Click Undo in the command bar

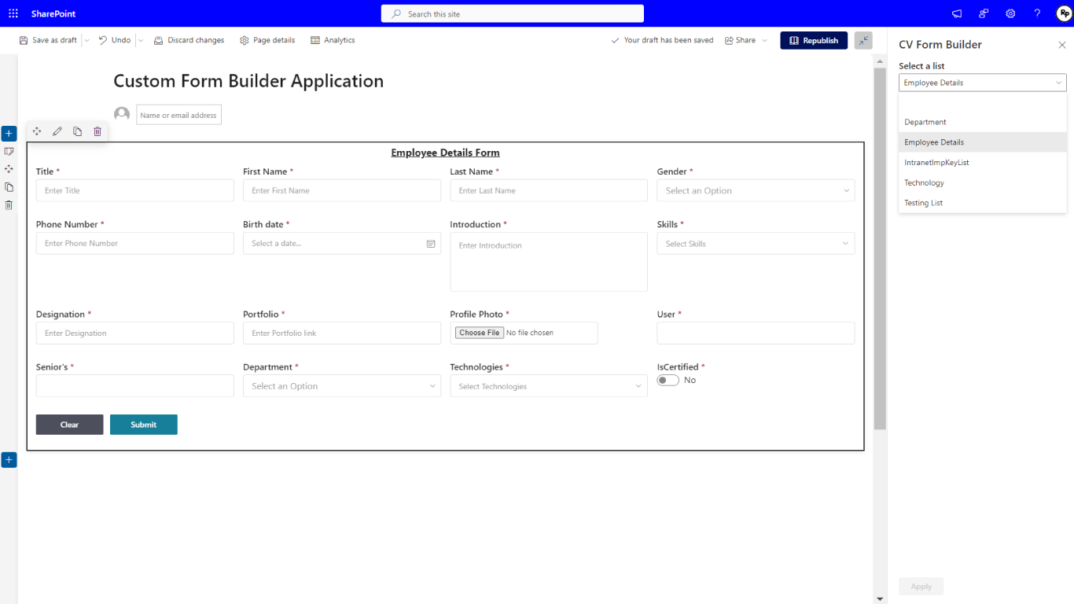(115, 40)
